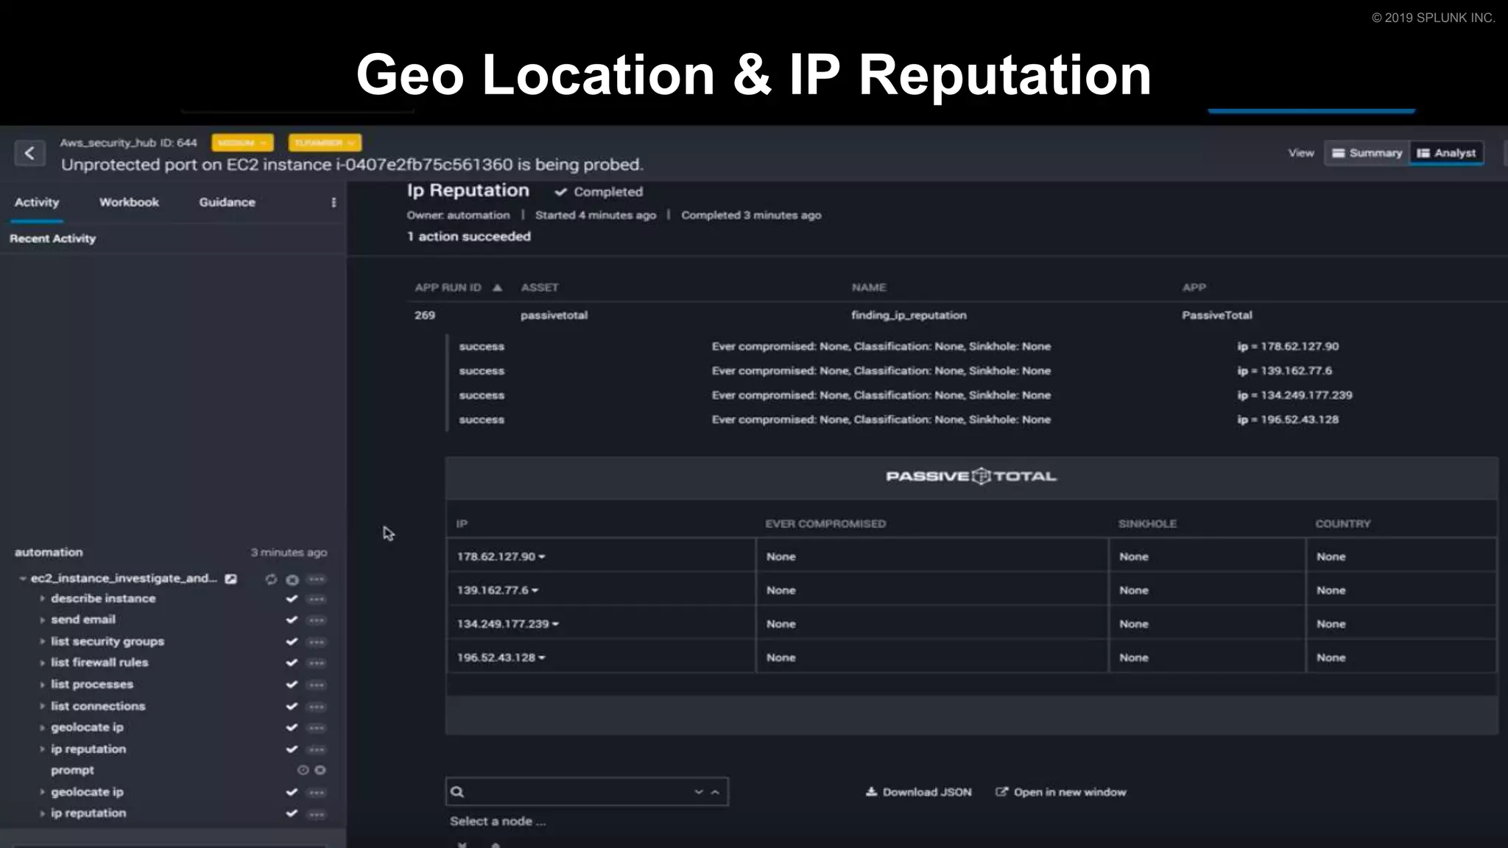Go to next match with down chevron

pyautogui.click(x=698, y=792)
